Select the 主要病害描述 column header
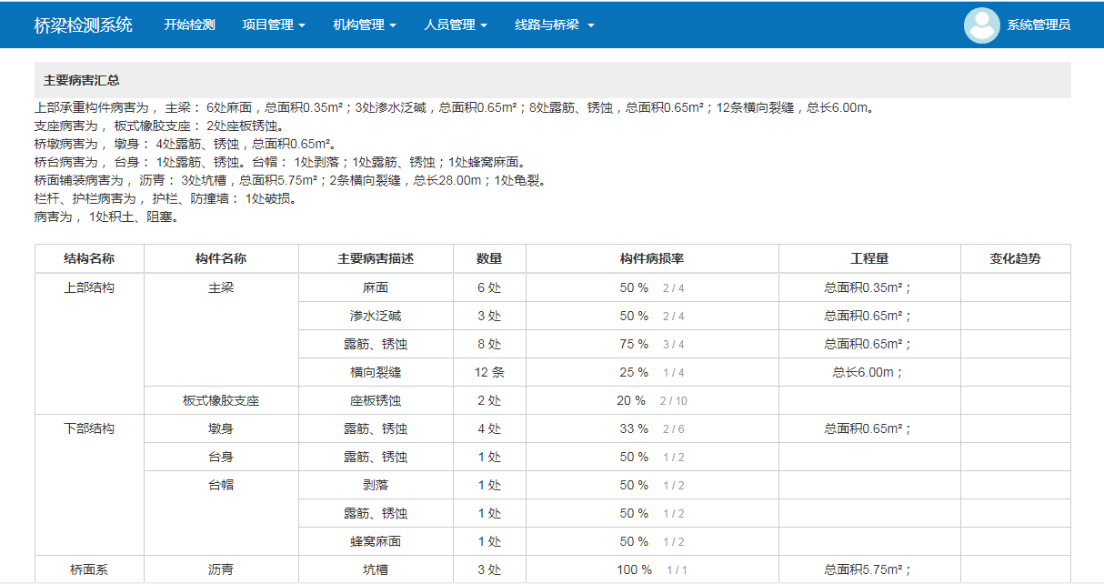 pyautogui.click(x=376, y=258)
